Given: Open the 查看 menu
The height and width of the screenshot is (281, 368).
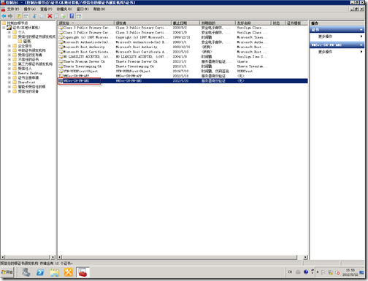Looking at the screenshot, I should point(46,9).
